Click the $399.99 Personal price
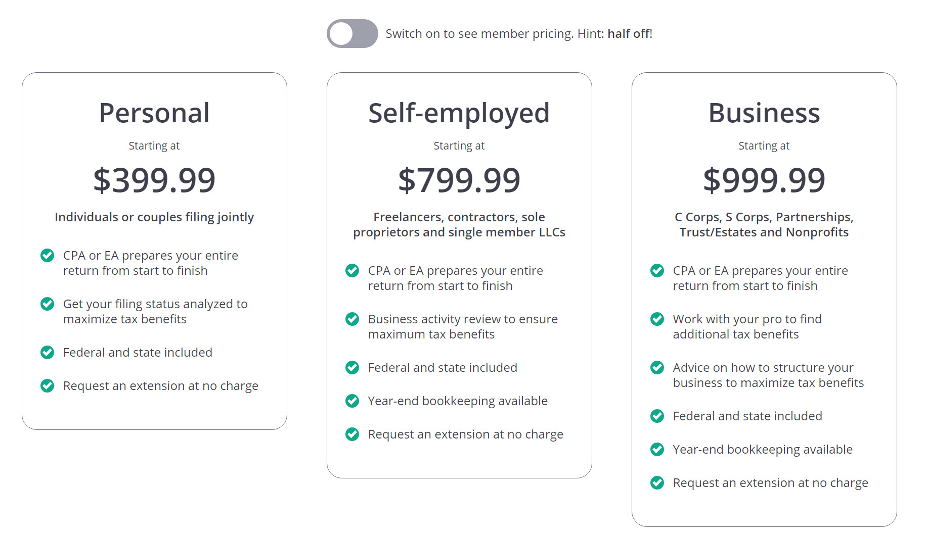The image size is (926, 536). [x=154, y=180]
